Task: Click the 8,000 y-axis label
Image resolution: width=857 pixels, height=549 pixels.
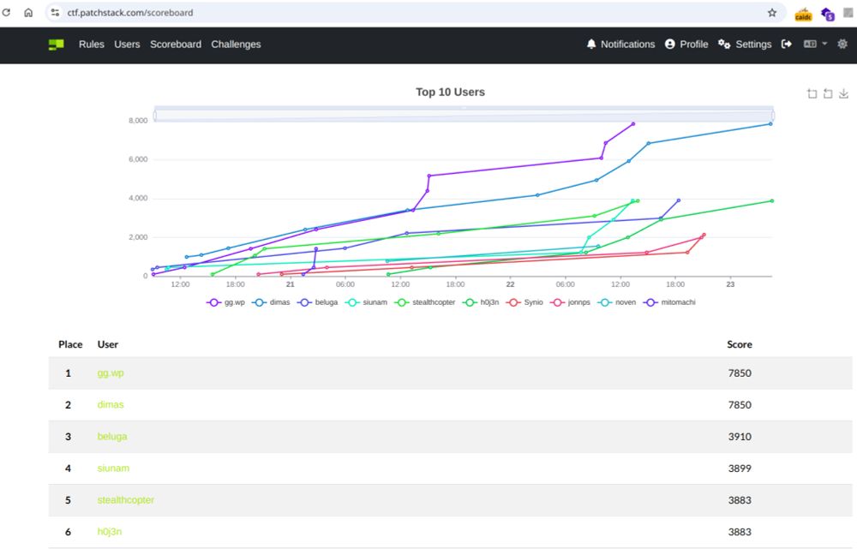Action: click(138, 120)
